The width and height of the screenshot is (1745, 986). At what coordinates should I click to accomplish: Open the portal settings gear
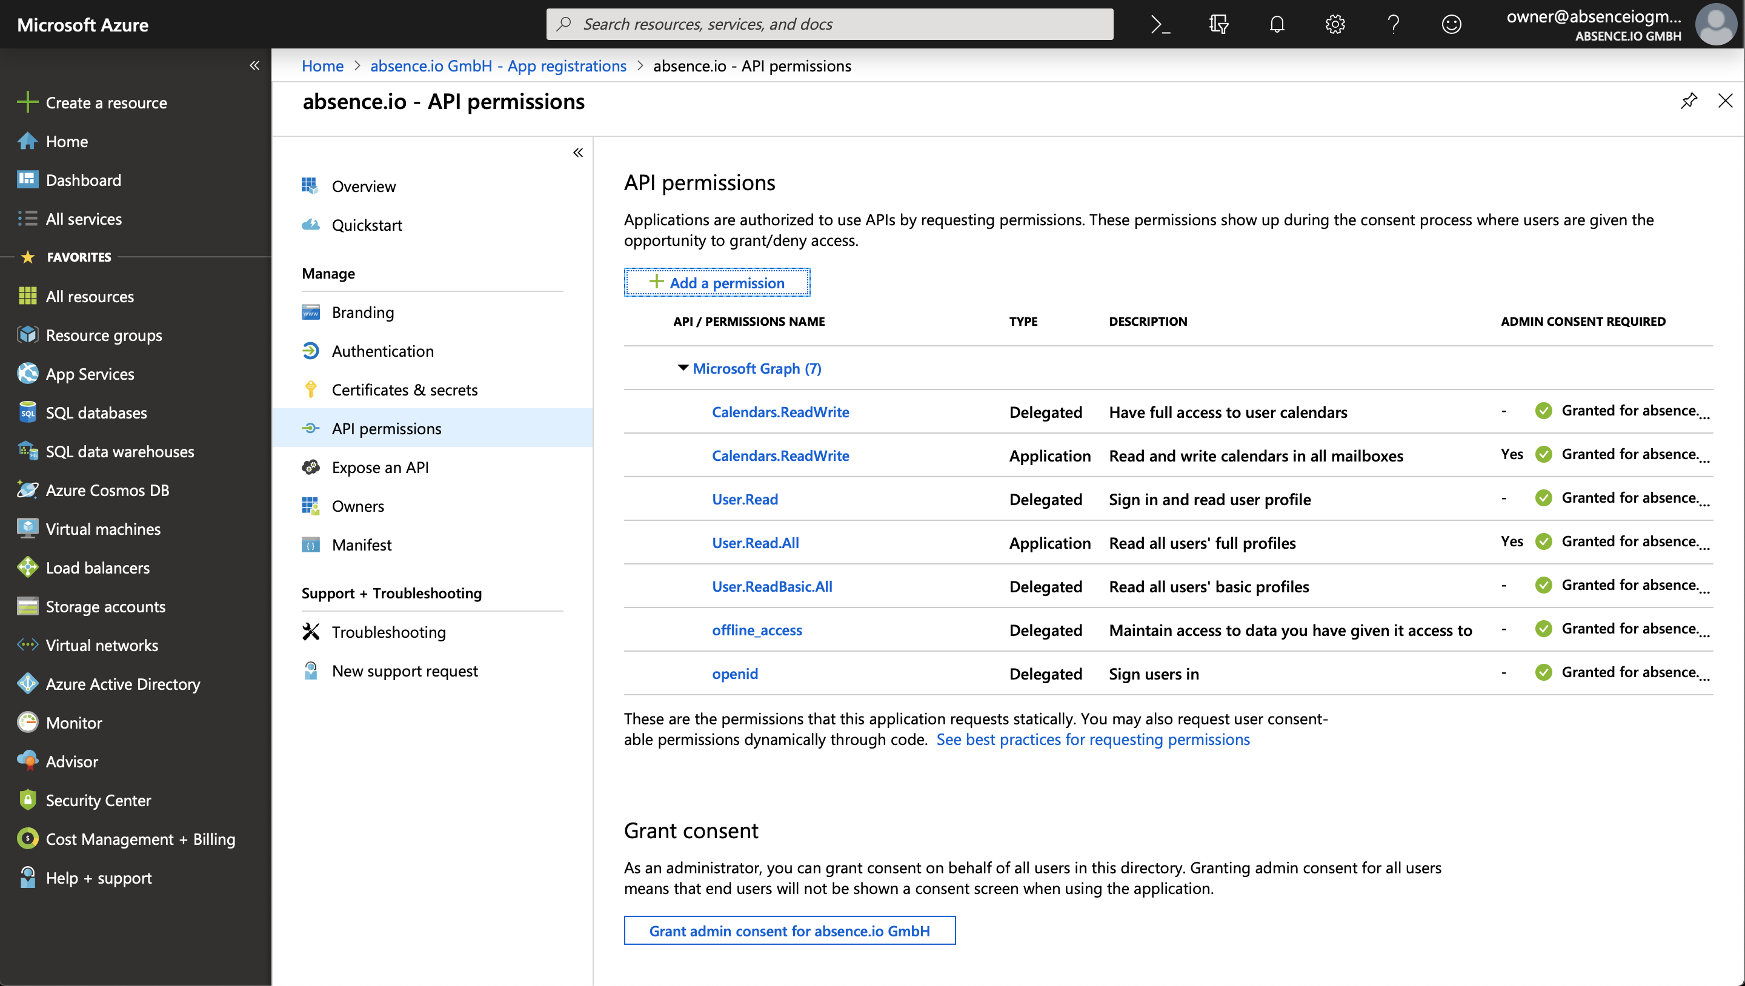tap(1334, 24)
